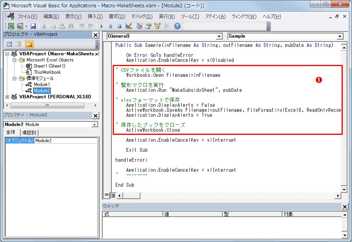The image size is (352, 242).
Task: Open Find with the binoculars icon
Action: tap(70, 26)
